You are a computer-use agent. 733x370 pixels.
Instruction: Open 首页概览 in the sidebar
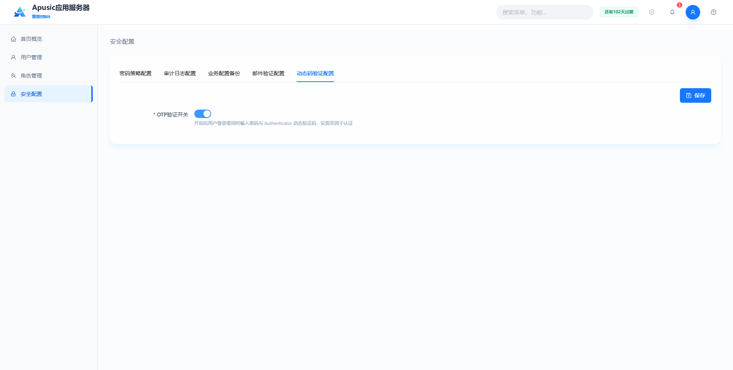coord(48,39)
